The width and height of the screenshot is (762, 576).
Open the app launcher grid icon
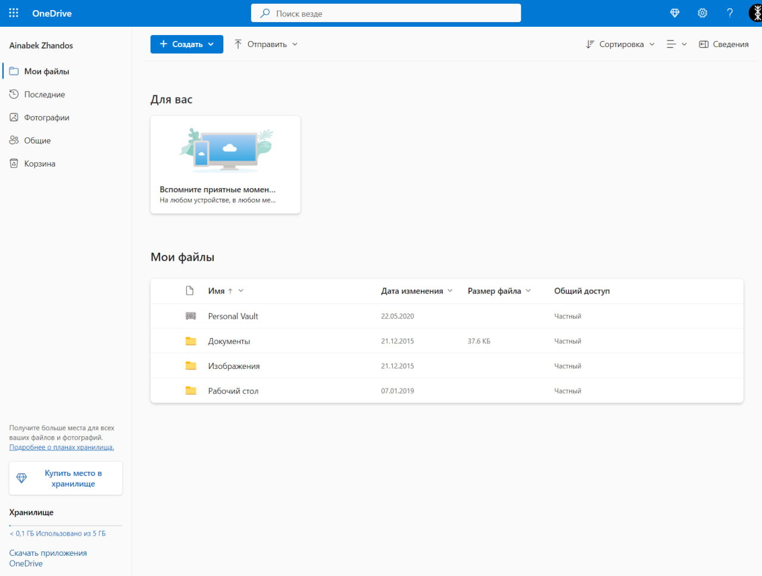(x=14, y=13)
